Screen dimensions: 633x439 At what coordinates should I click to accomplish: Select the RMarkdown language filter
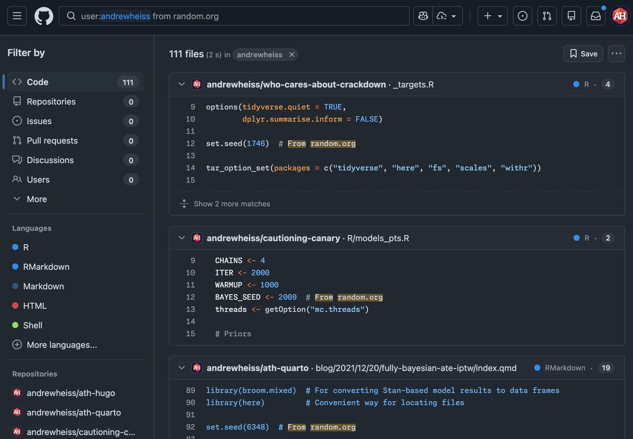click(46, 267)
